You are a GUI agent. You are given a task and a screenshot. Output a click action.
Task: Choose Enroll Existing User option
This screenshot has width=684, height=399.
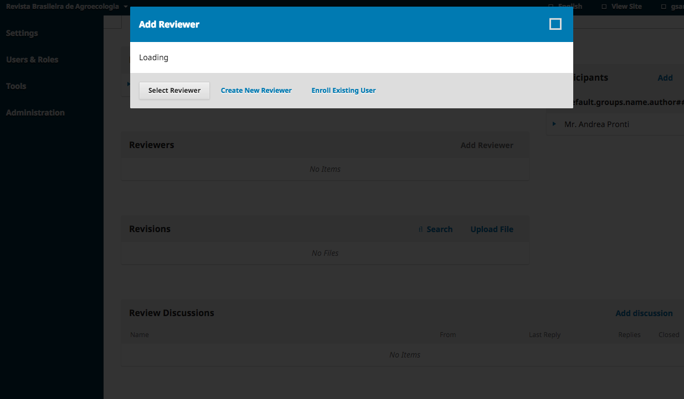(343, 91)
